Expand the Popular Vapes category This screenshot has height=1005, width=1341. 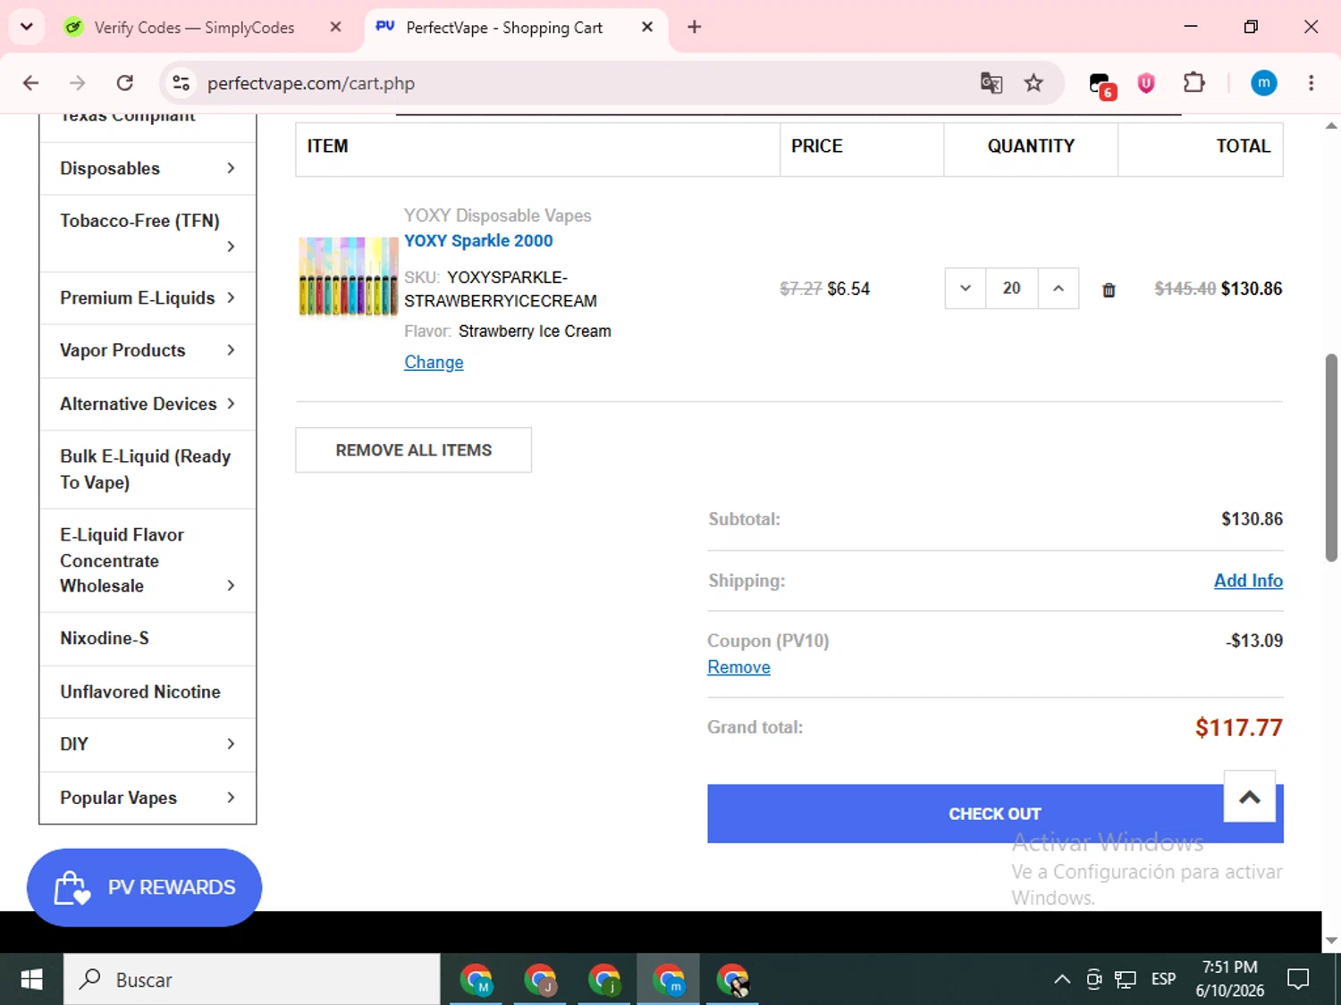[x=231, y=798]
